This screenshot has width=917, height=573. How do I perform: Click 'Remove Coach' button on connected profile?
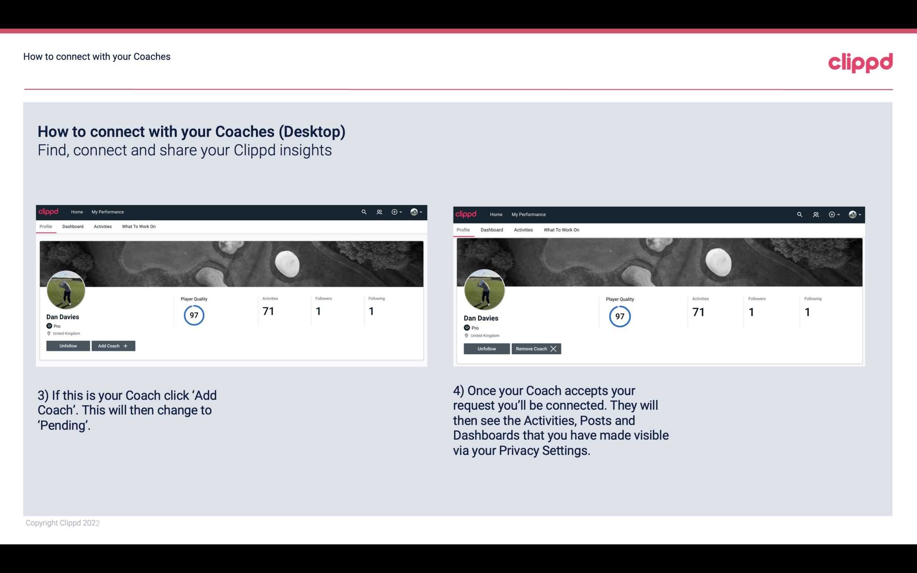[535, 348]
